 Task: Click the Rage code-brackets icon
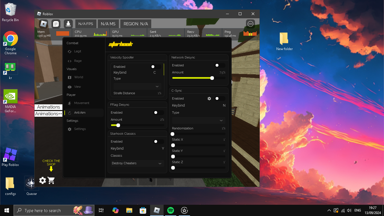click(70, 61)
